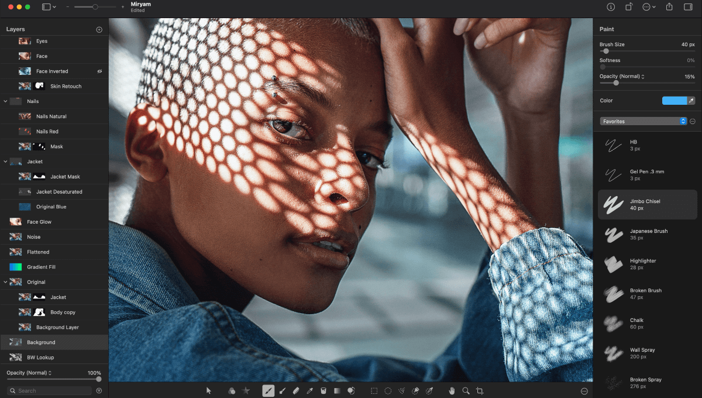Image resolution: width=702 pixels, height=398 pixels.
Task: Open the Favorites brush collection dropdown
Action: pyautogui.click(x=643, y=121)
